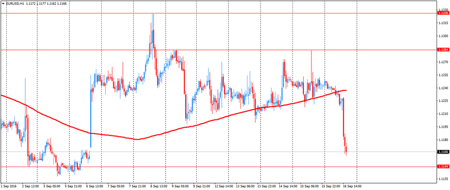
Task: Click the 7 Sep 21:00 time label
Action: tap(137, 186)
